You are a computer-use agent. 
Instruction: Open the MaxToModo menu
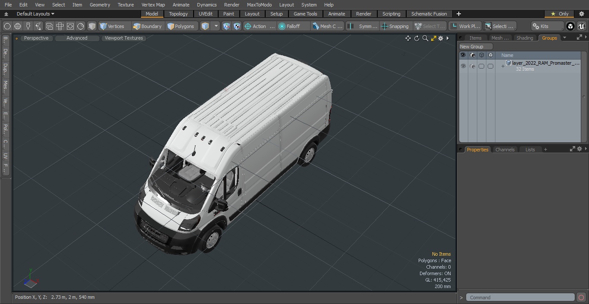[x=259, y=5]
